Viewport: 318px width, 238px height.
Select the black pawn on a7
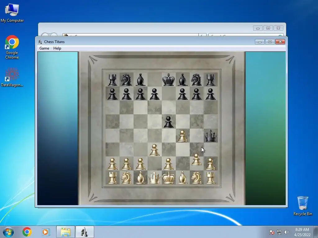click(x=112, y=94)
